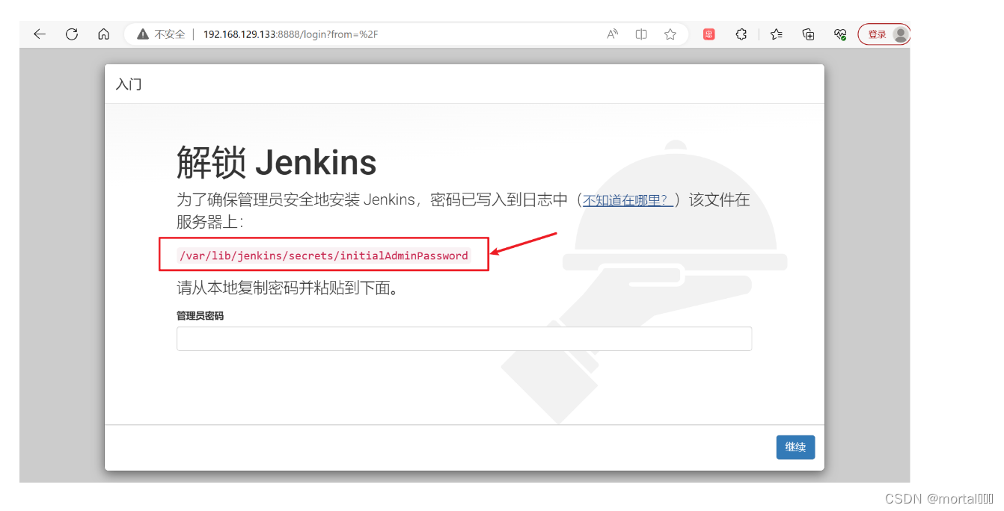Enter immersive reader split view
The height and width of the screenshot is (511, 1004).
[x=641, y=34]
